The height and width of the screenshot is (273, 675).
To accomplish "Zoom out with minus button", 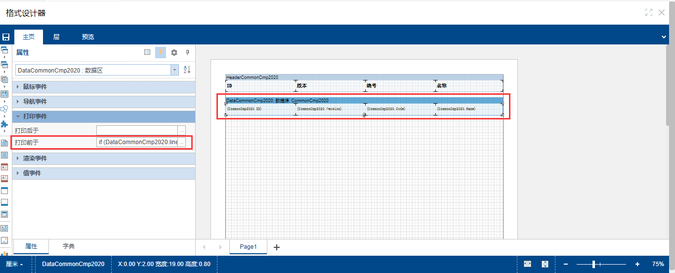I will 566,264.
